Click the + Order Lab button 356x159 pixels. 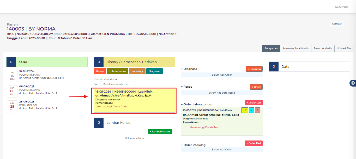pyautogui.click(x=254, y=103)
